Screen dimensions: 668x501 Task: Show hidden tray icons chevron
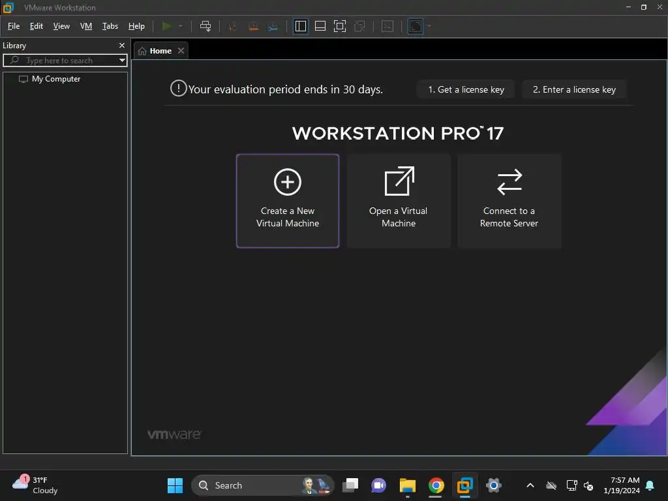(530, 485)
